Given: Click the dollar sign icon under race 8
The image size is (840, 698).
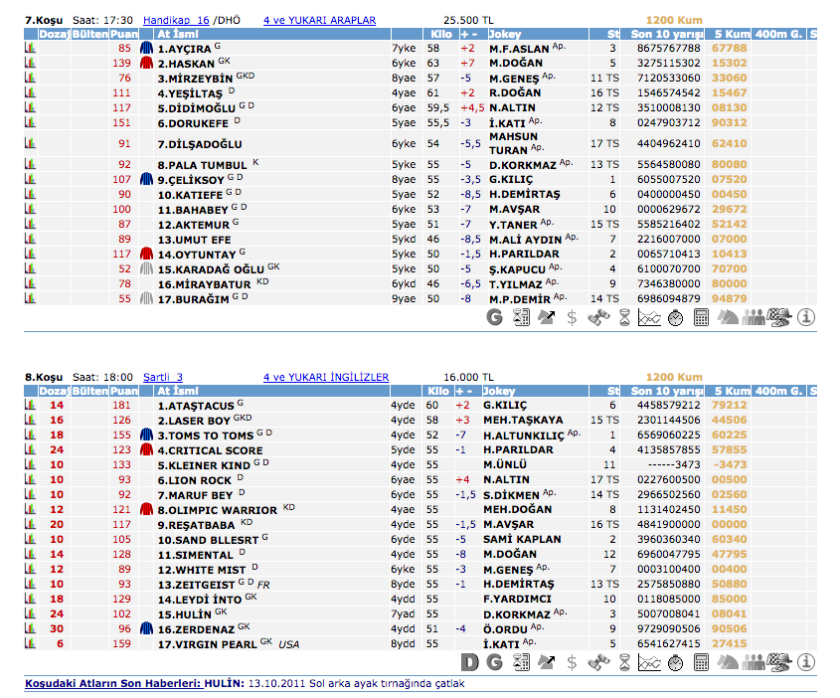Looking at the screenshot, I should coord(573,663).
